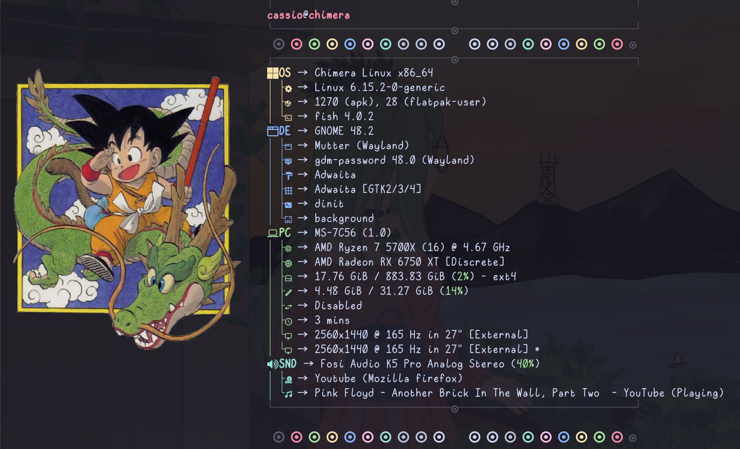Click the memory icon beside 4.48 GiB
This screenshot has width=740, height=449.
288,292
